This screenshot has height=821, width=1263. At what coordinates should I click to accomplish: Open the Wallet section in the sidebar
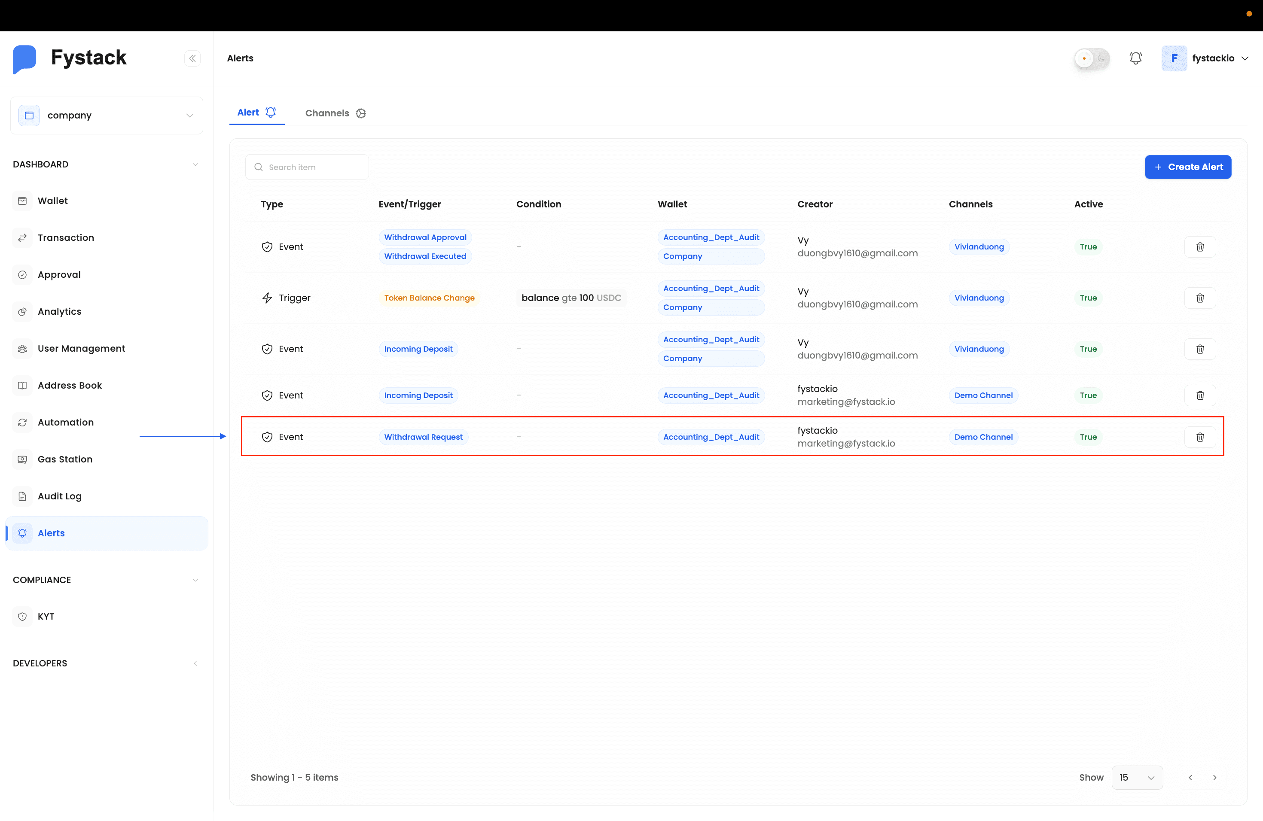click(x=52, y=201)
